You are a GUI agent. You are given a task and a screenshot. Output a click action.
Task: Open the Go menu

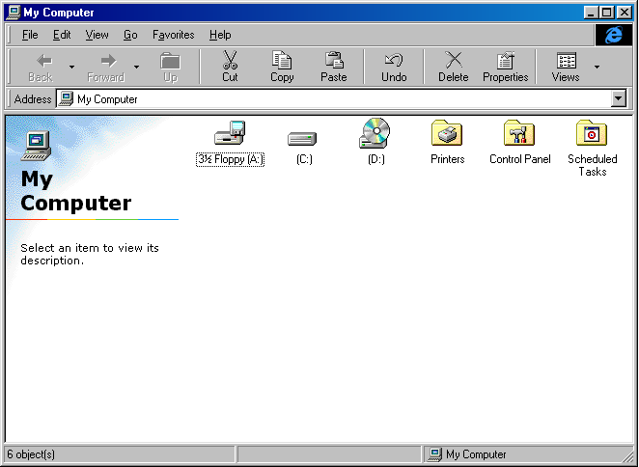130,35
